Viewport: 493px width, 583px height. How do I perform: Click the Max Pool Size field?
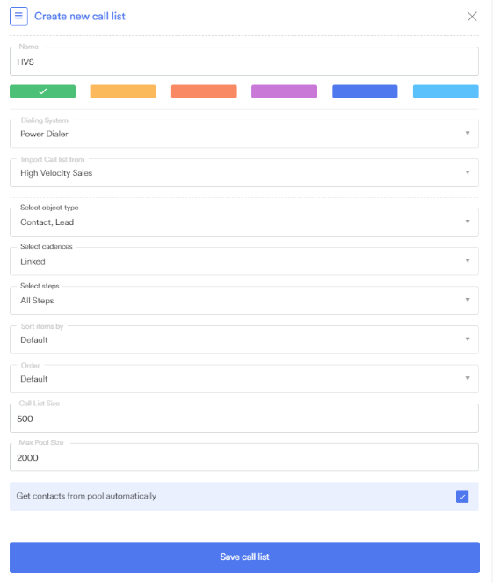click(x=244, y=457)
